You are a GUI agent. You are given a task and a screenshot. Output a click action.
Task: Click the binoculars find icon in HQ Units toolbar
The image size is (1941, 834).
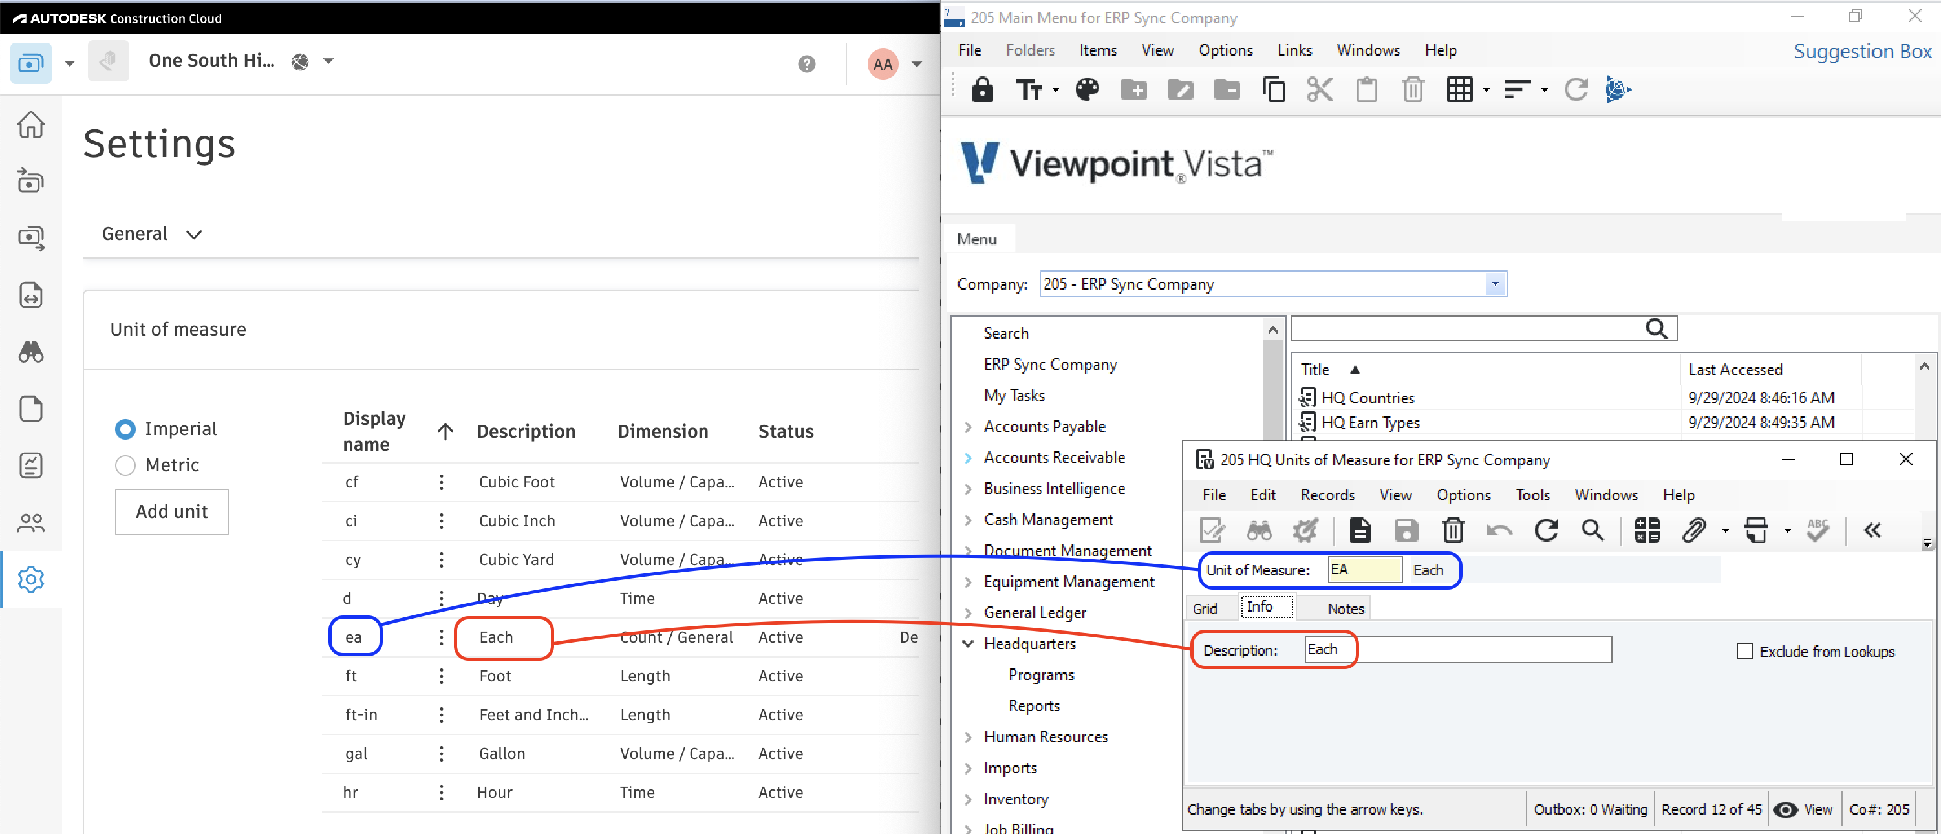[1258, 530]
